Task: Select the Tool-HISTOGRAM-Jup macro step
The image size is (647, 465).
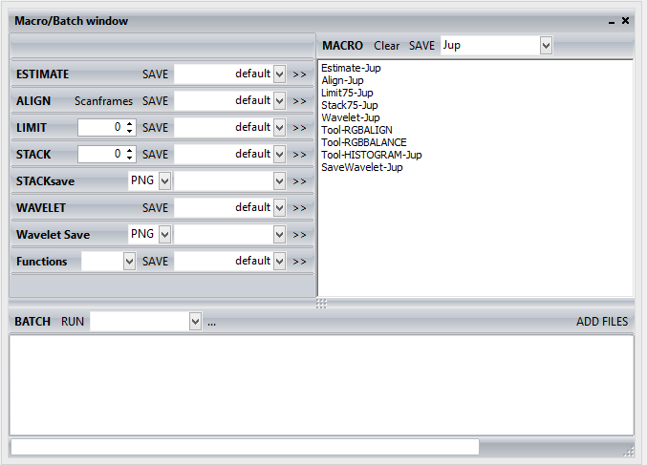Action: pyautogui.click(x=372, y=155)
